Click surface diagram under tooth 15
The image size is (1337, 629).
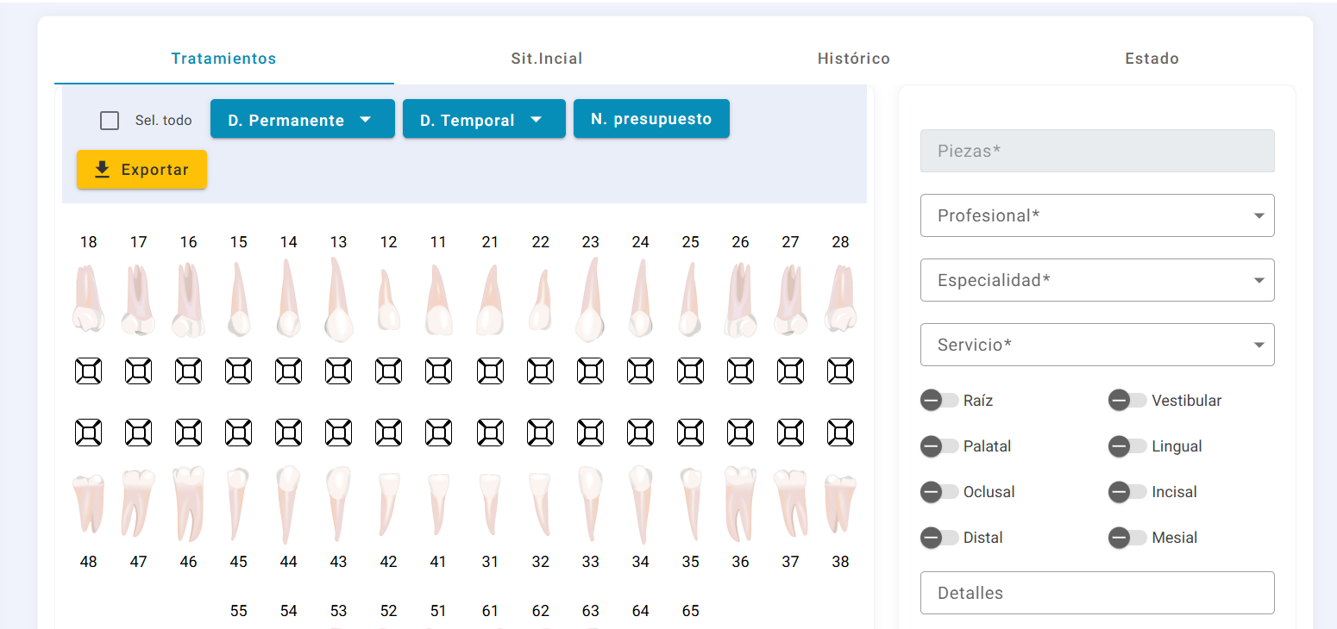239,371
